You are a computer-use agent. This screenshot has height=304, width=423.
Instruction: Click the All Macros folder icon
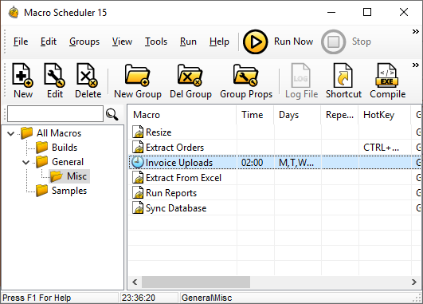[27, 132]
